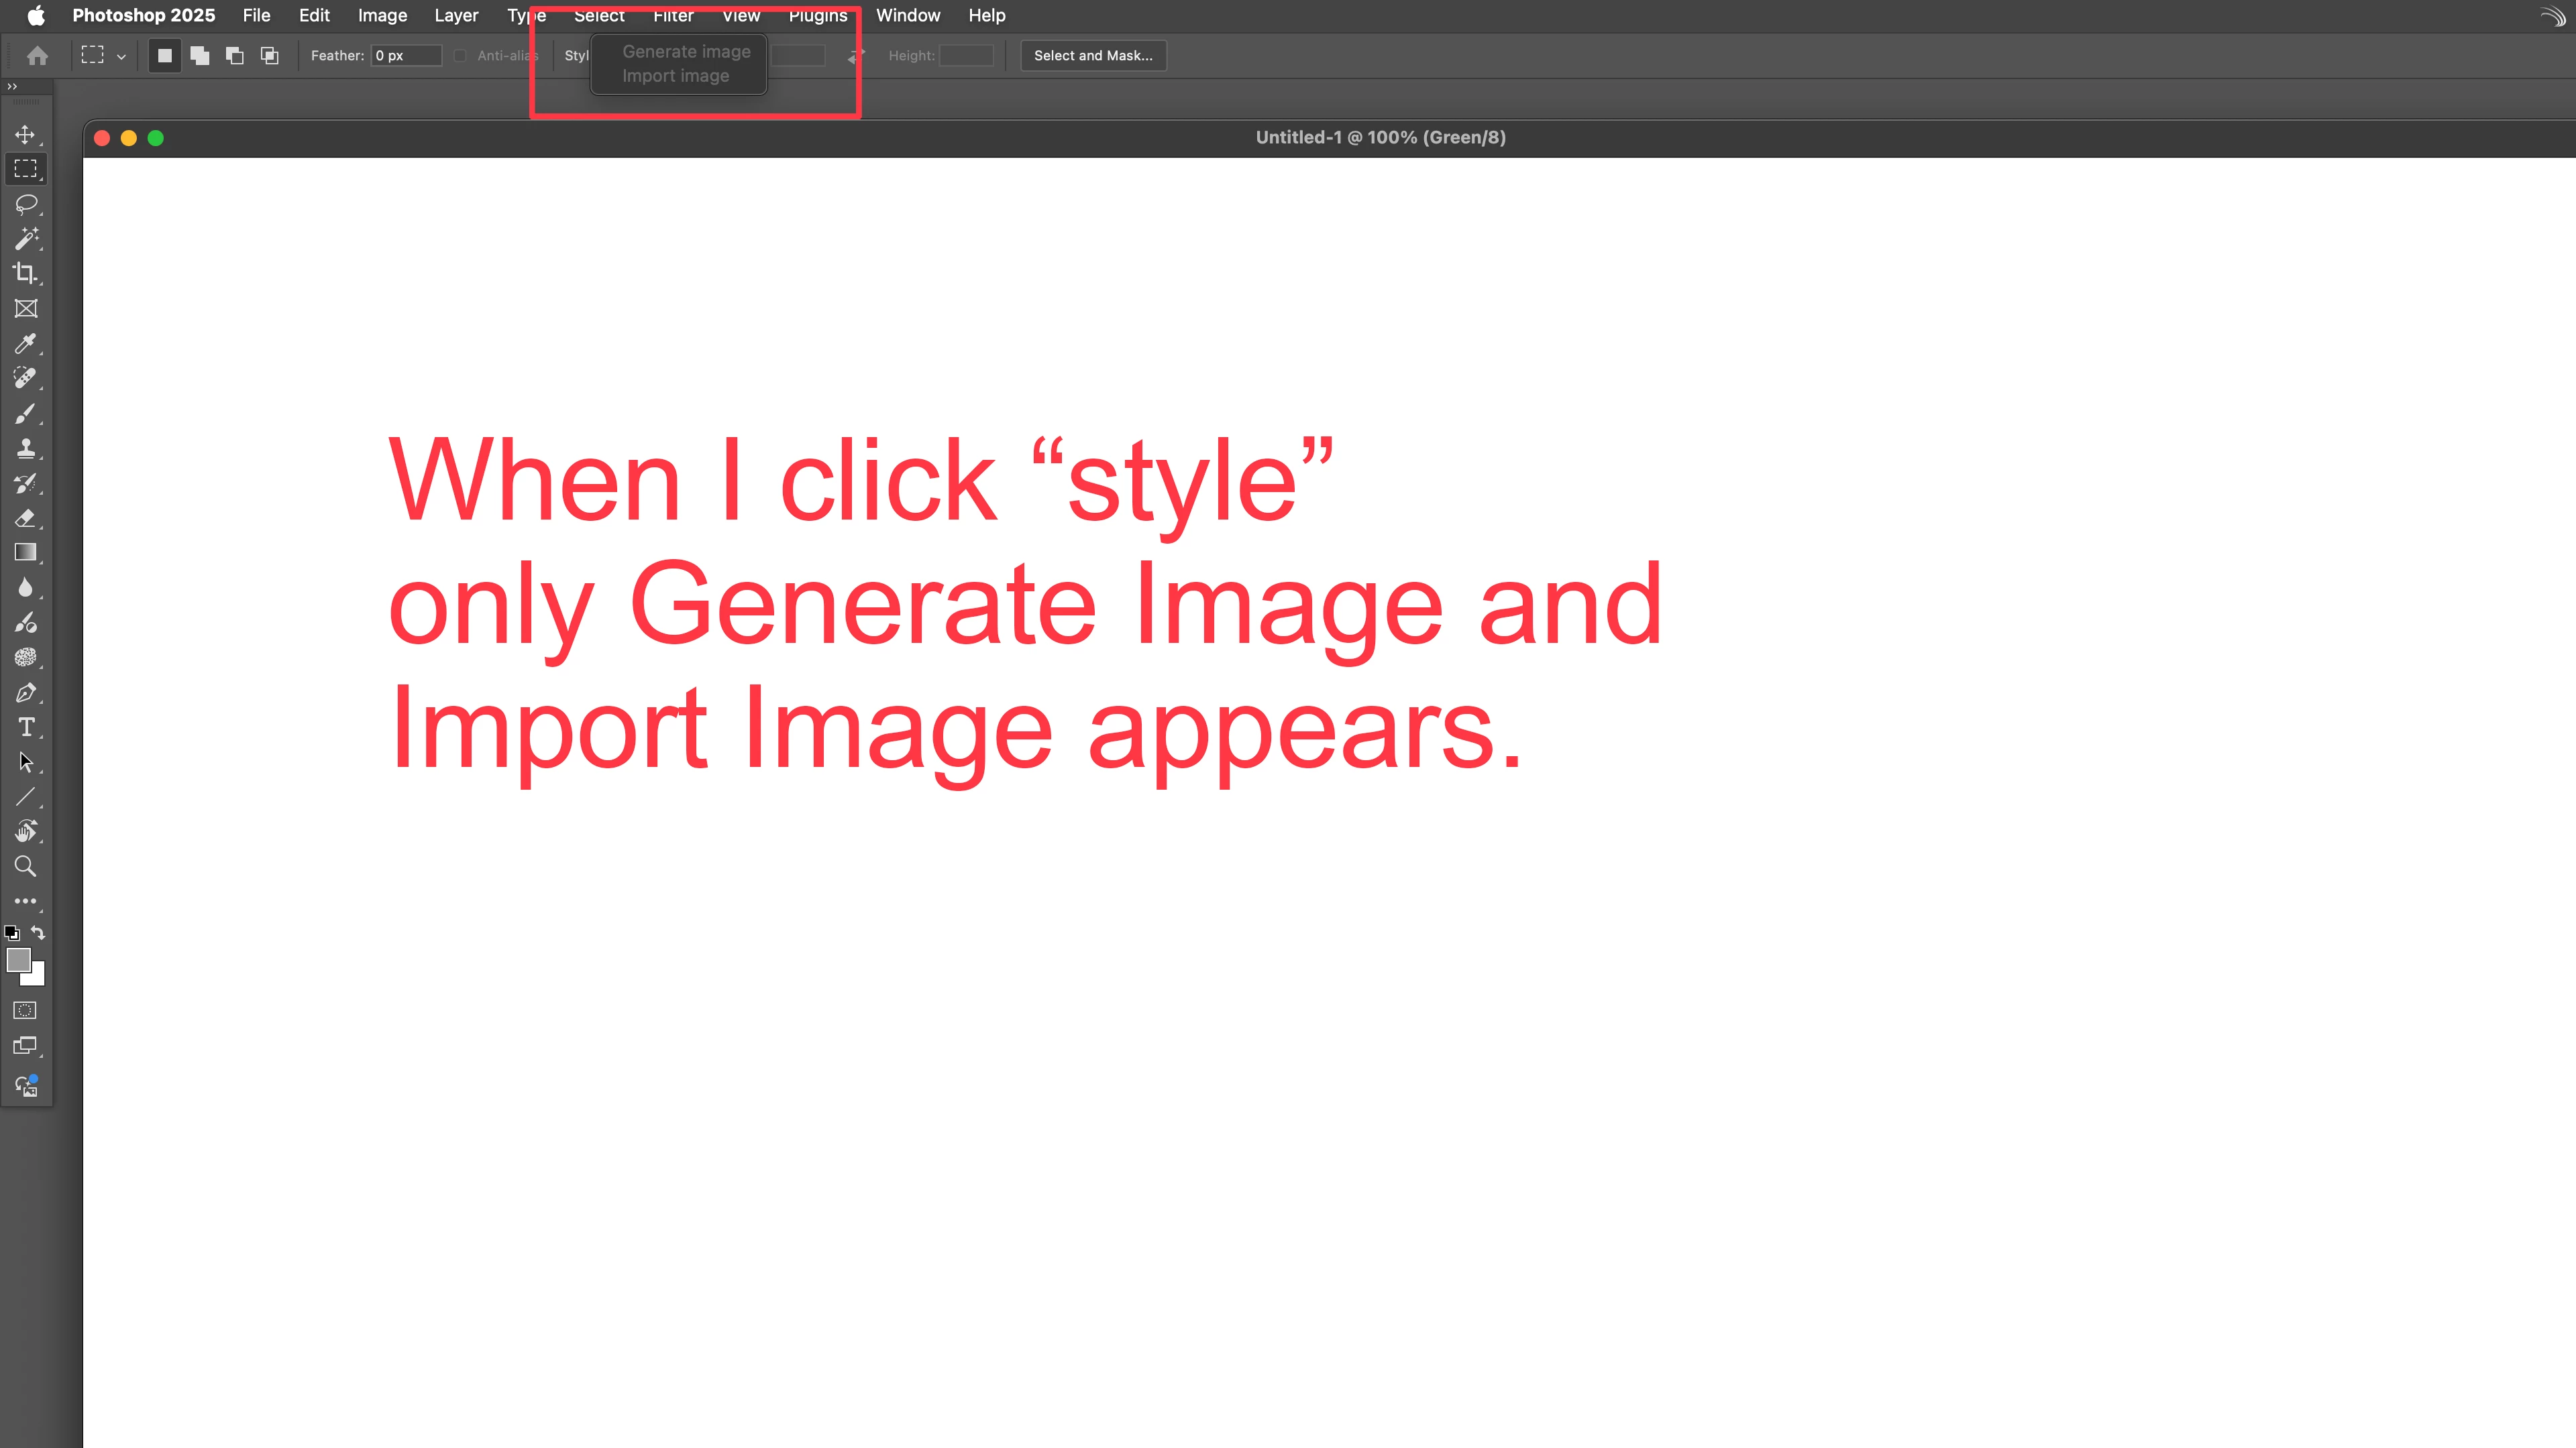
Task: Click the Select and Mask button
Action: click(x=1092, y=56)
